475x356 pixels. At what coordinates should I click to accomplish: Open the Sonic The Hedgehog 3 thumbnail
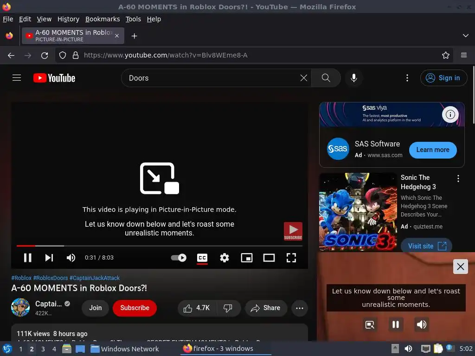point(358,211)
